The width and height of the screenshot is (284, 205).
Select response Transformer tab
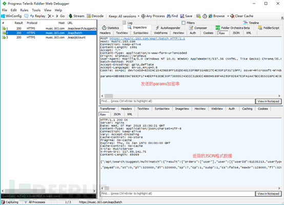coord(108,108)
